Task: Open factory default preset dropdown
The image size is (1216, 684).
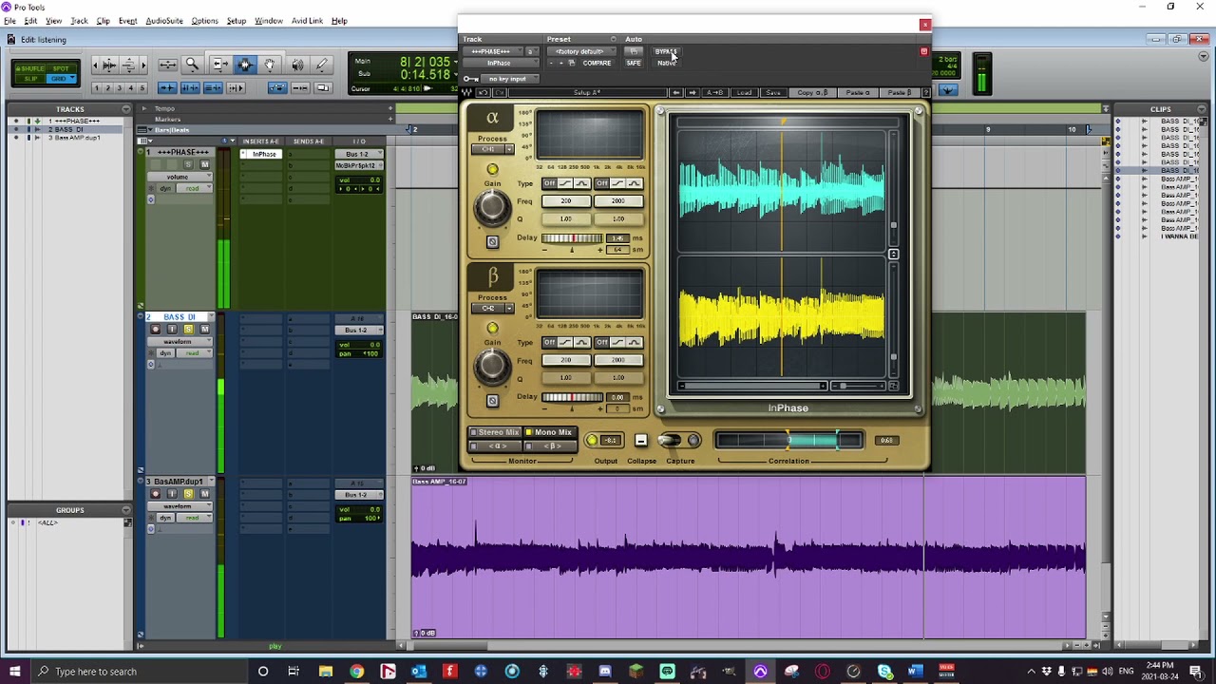Action: pyautogui.click(x=580, y=51)
